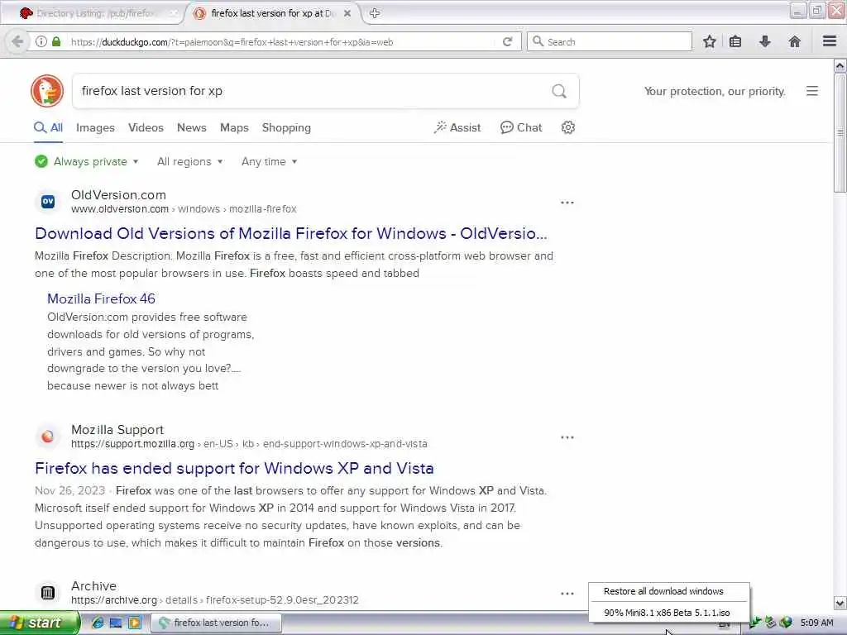Open the downloads arrow icon
Image resolution: width=847 pixels, height=635 pixels.
tap(765, 41)
